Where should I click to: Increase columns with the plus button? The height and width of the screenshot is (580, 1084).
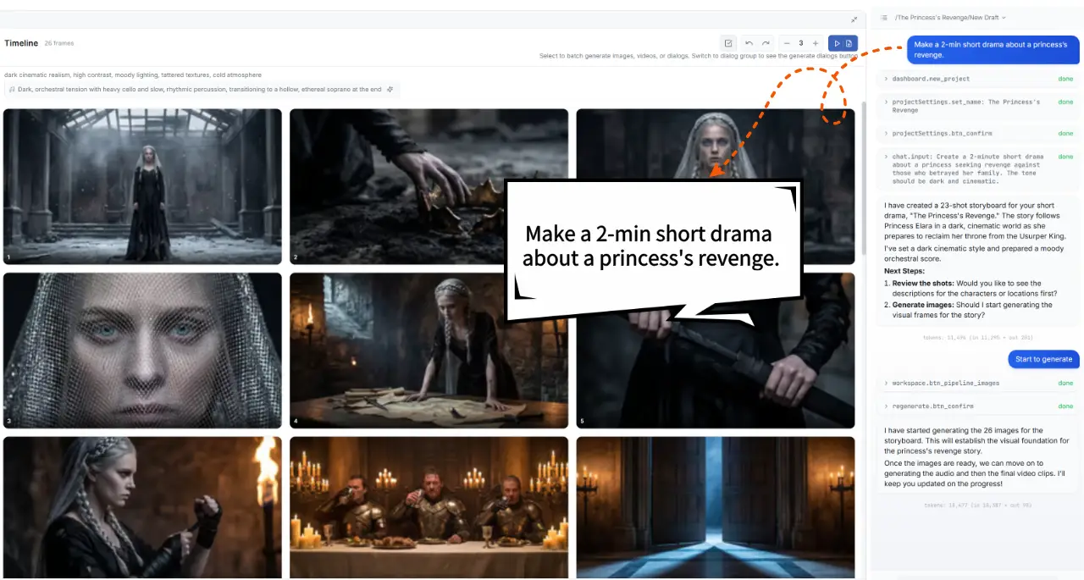point(816,43)
